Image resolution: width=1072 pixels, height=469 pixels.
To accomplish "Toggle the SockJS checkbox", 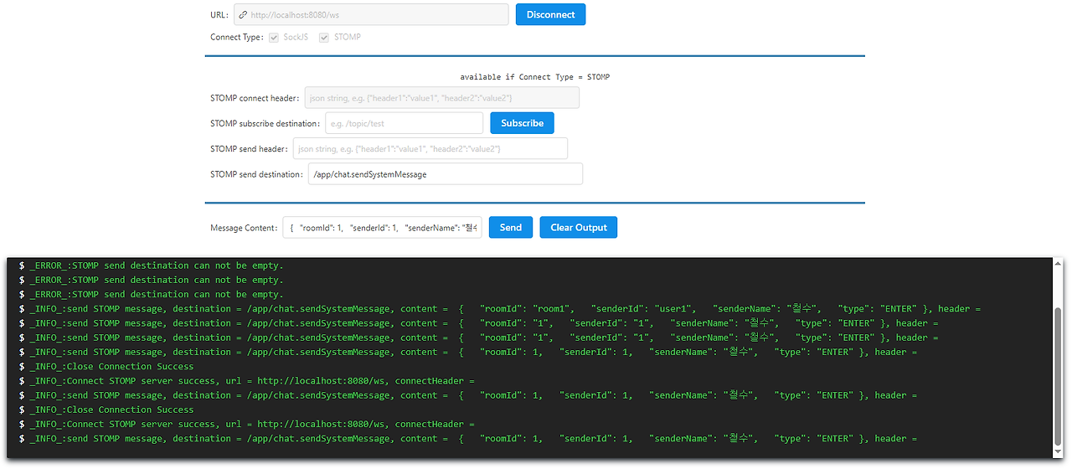I will (x=274, y=37).
